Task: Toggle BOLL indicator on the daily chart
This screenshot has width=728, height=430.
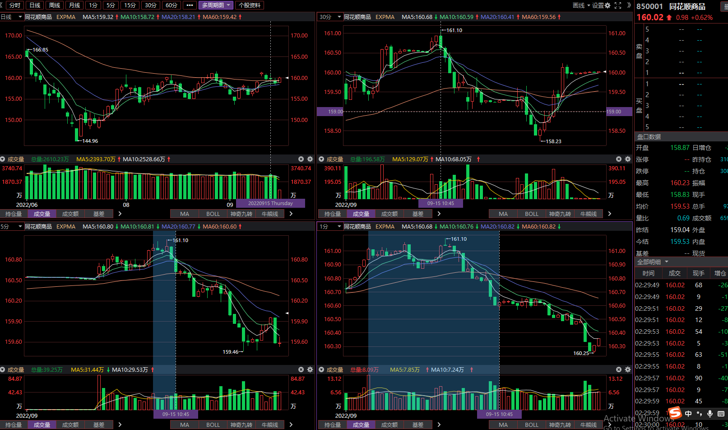Action: pyautogui.click(x=213, y=214)
